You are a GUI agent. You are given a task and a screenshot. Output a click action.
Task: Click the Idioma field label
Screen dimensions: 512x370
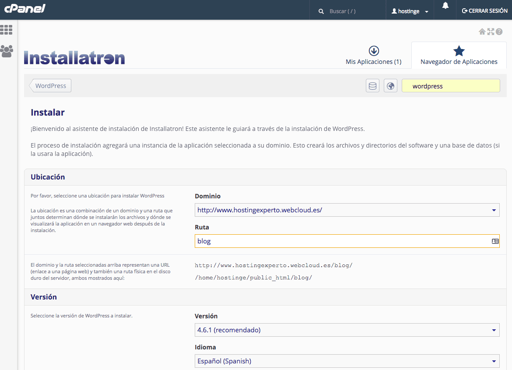tap(205, 347)
